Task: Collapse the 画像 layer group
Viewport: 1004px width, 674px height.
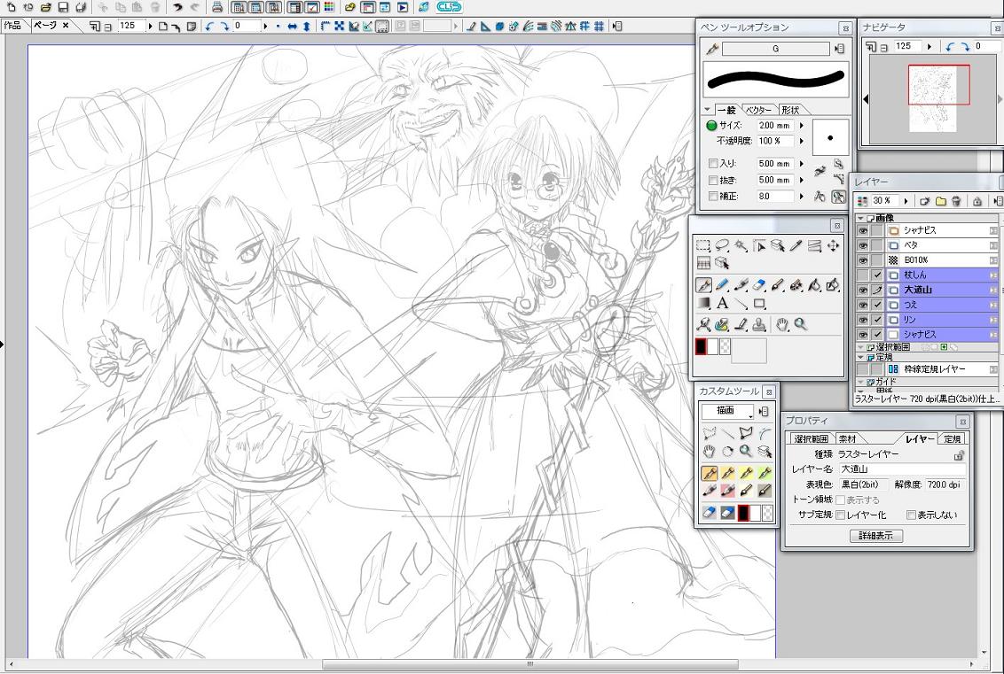Action: click(860, 218)
